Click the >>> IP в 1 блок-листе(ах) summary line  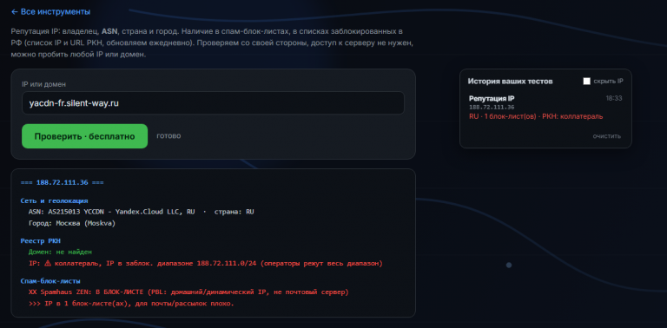[131, 305]
